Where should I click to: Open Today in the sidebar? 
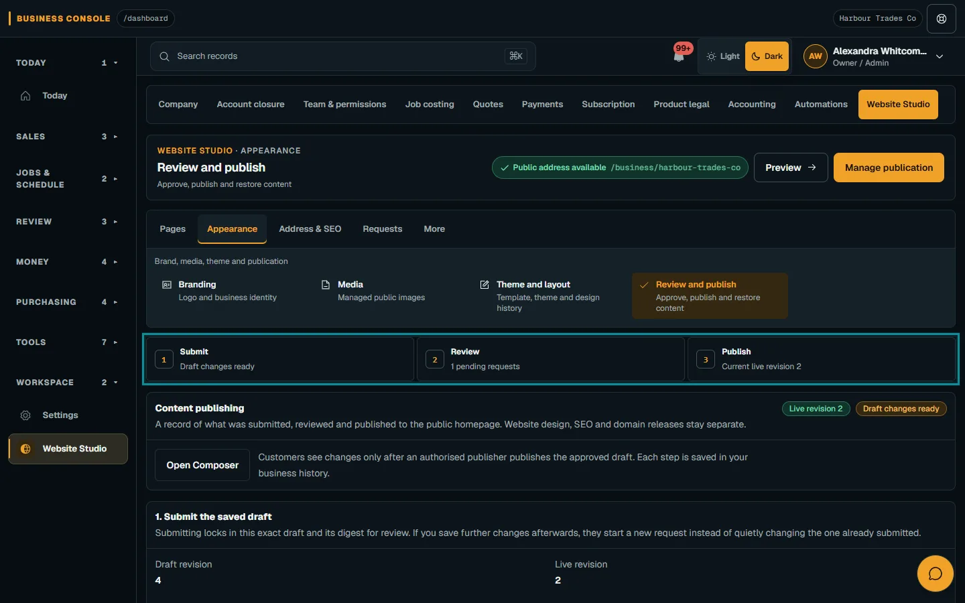(68, 96)
